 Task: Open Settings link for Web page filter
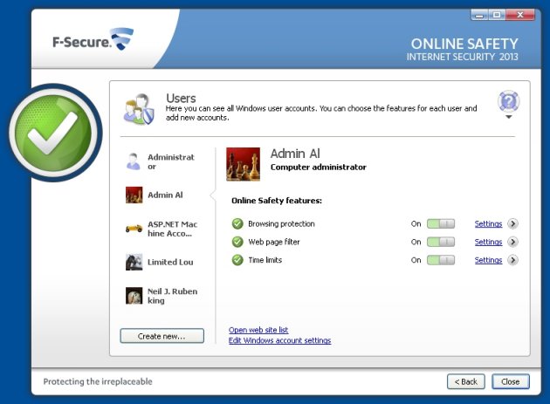click(x=488, y=242)
